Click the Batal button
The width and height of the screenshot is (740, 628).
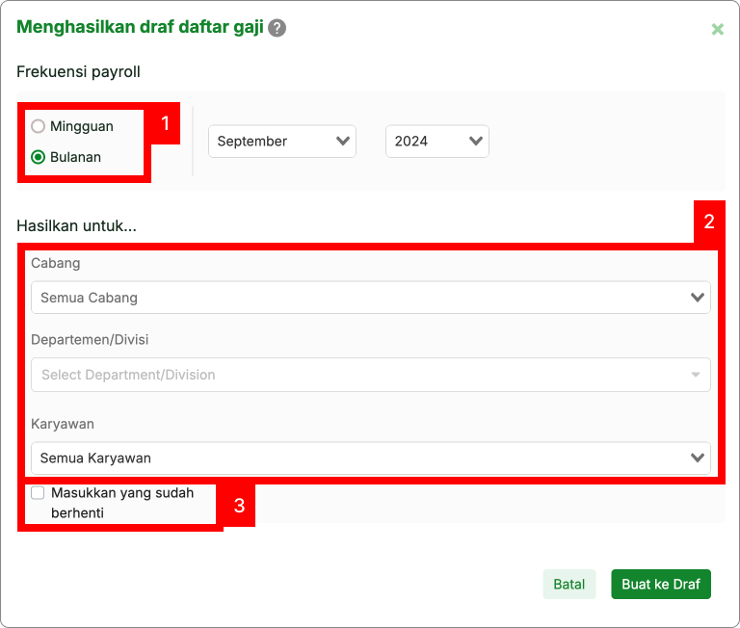point(569,585)
